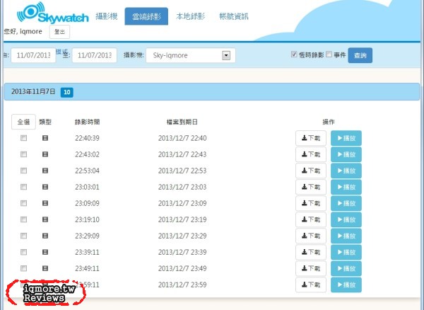
Task: Click the 2013年11月7日 date header
Action: [212, 92]
